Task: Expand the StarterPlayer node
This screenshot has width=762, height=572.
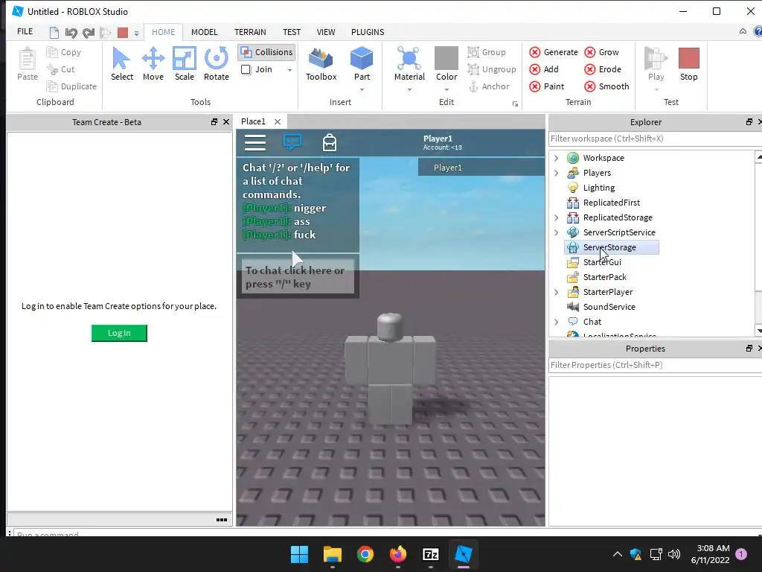Action: 557,292
